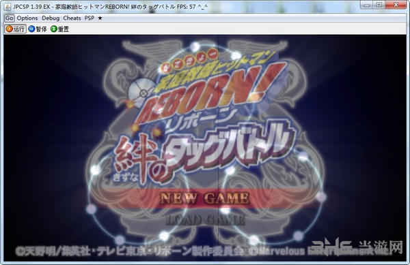Open the star (★) menu
410x265 pixels.
point(100,18)
